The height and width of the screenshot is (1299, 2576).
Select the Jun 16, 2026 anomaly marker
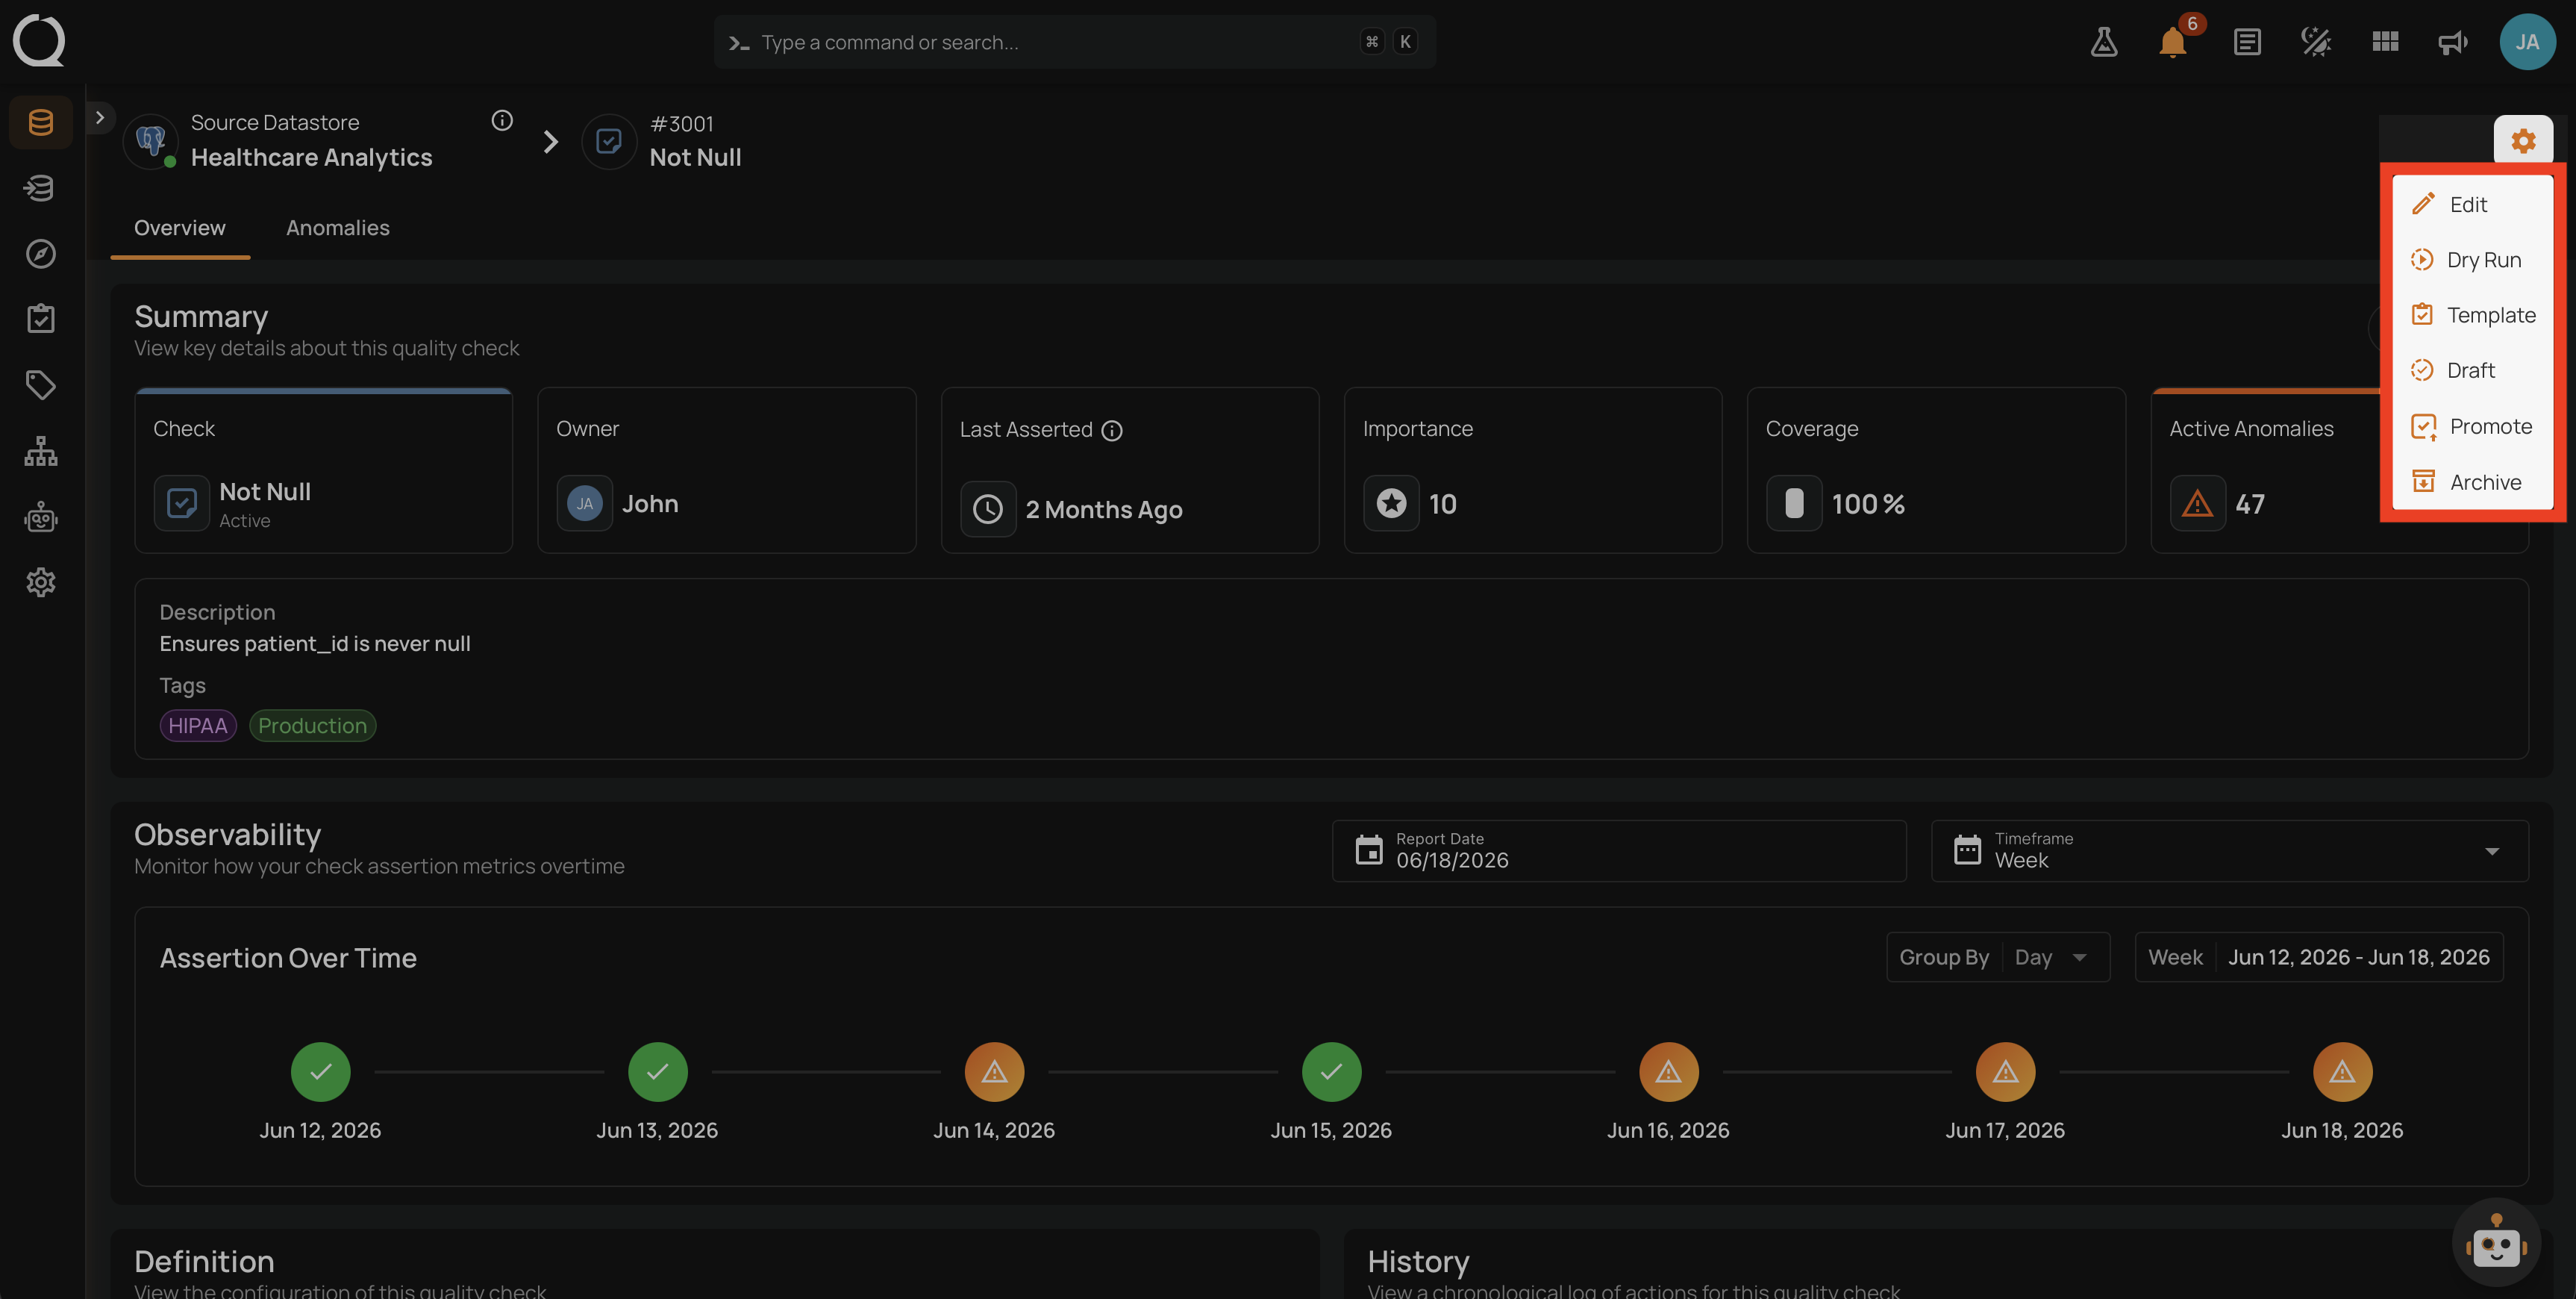tap(1668, 1072)
